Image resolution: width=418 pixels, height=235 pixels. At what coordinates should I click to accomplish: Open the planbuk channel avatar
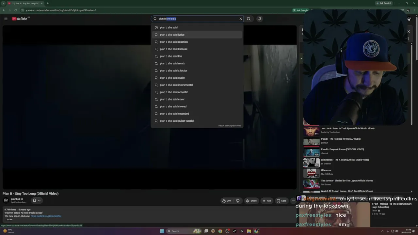pos(6,200)
